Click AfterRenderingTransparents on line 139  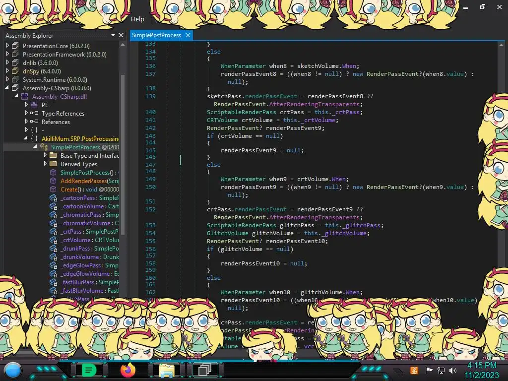(314, 104)
